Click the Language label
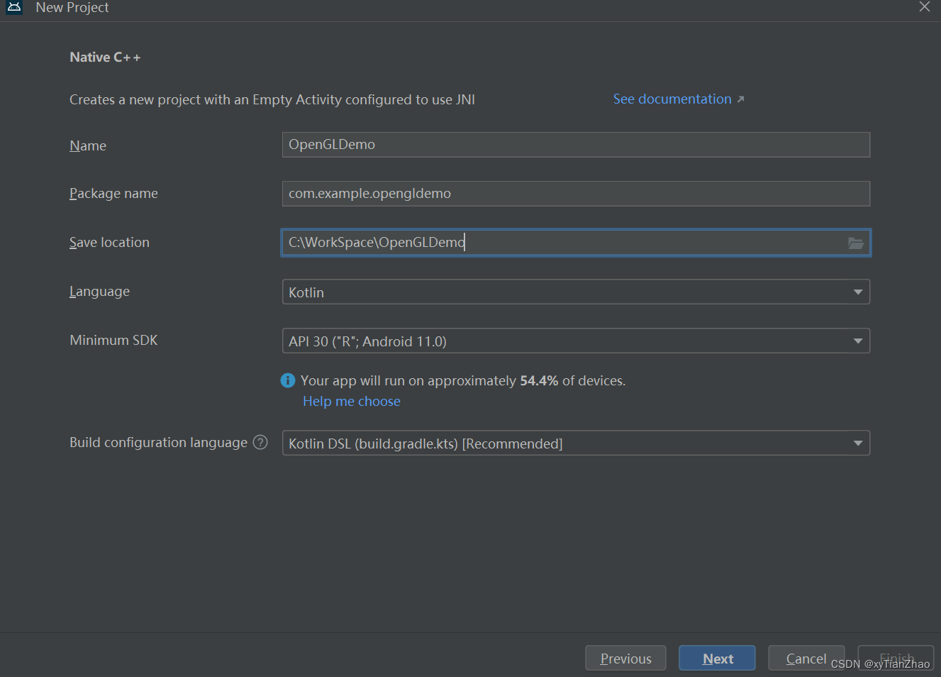 click(x=99, y=292)
